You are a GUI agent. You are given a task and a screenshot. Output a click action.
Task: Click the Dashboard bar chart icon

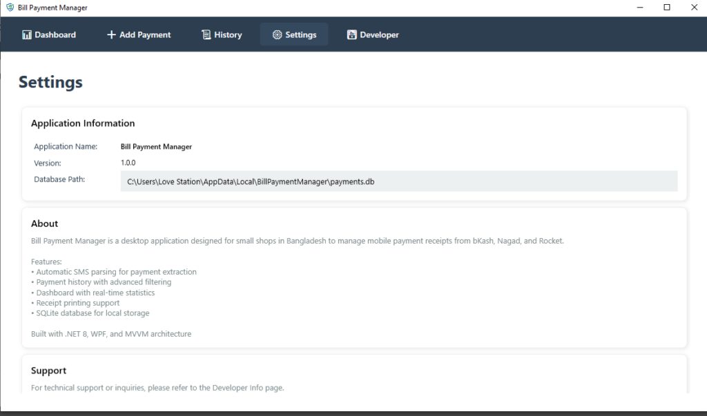tap(27, 34)
